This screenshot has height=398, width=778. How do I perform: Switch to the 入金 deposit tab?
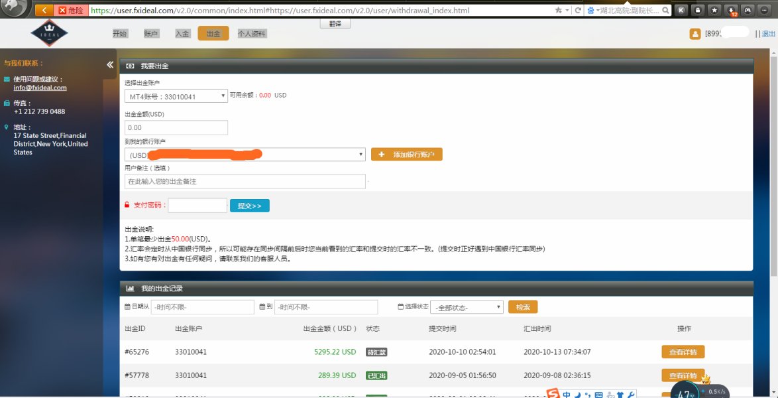182,34
